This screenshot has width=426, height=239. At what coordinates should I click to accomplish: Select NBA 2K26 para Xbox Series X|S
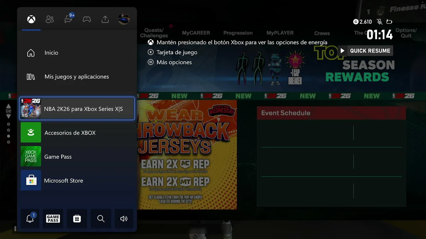coord(77,109)
